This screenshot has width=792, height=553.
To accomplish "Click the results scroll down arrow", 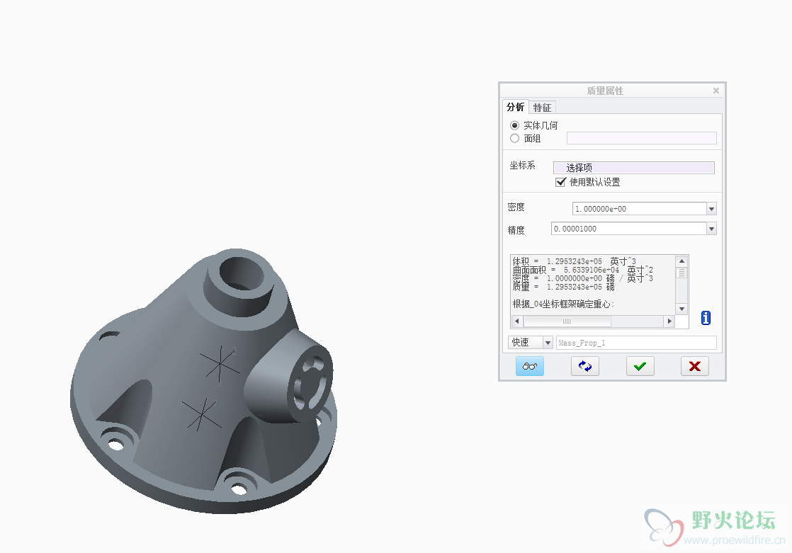I will [x=681, y=309].
